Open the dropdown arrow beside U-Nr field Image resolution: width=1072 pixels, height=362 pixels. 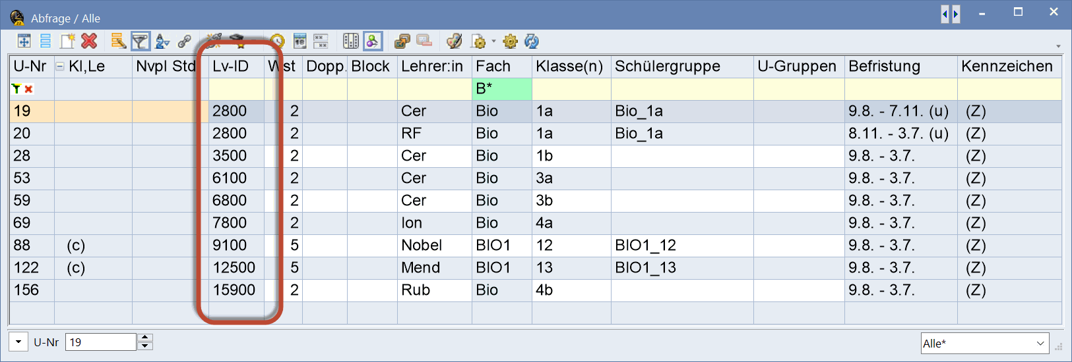[18, 342]
